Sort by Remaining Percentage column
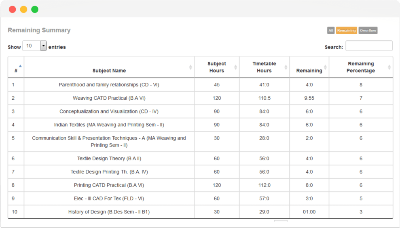 click(361, 67)
